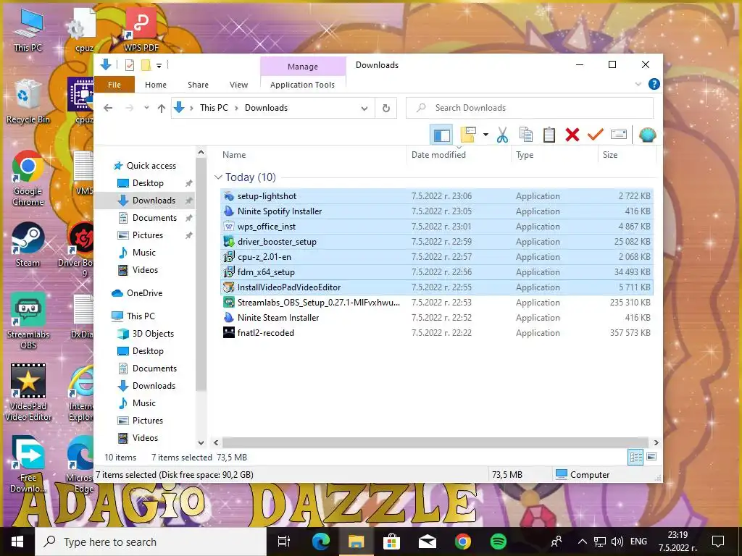Select the driver_booster_setup file

[437, 242]
